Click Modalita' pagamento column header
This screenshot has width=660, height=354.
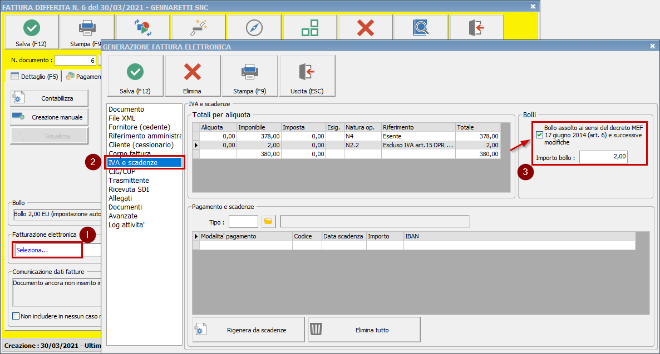tap(246, 236)
